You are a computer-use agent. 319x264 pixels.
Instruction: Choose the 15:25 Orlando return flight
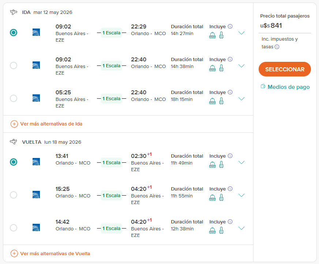click(14, 195)
